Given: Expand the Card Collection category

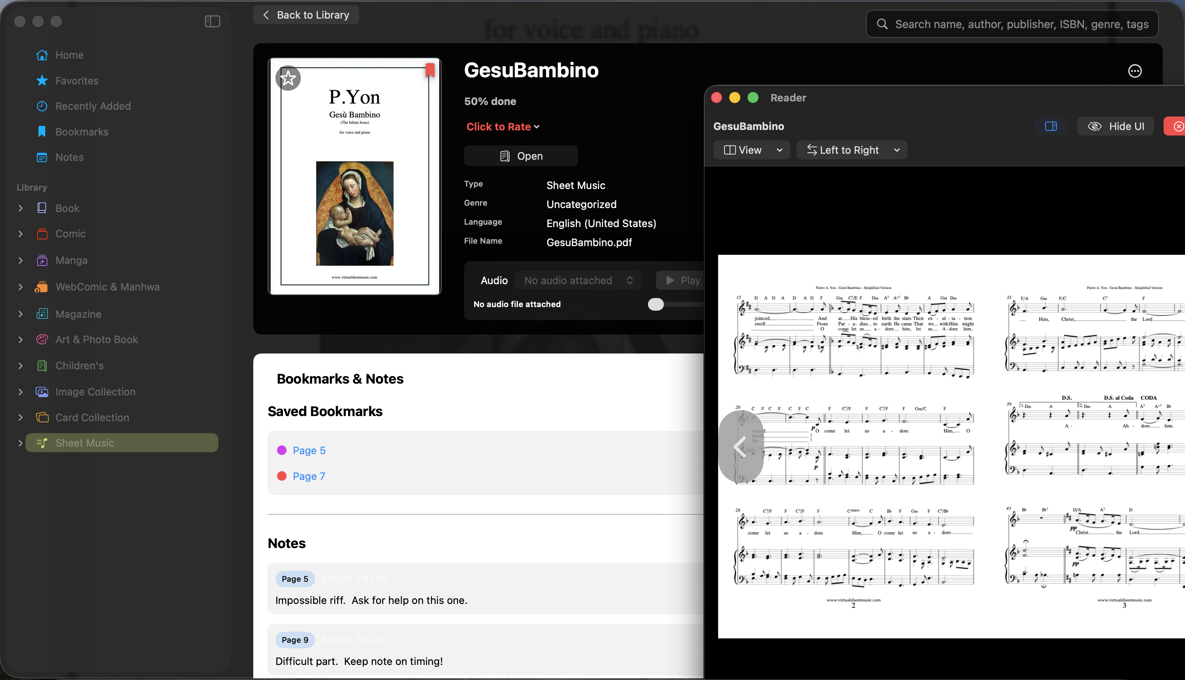Looking at the screenshot, I should [x=21, y=418].
